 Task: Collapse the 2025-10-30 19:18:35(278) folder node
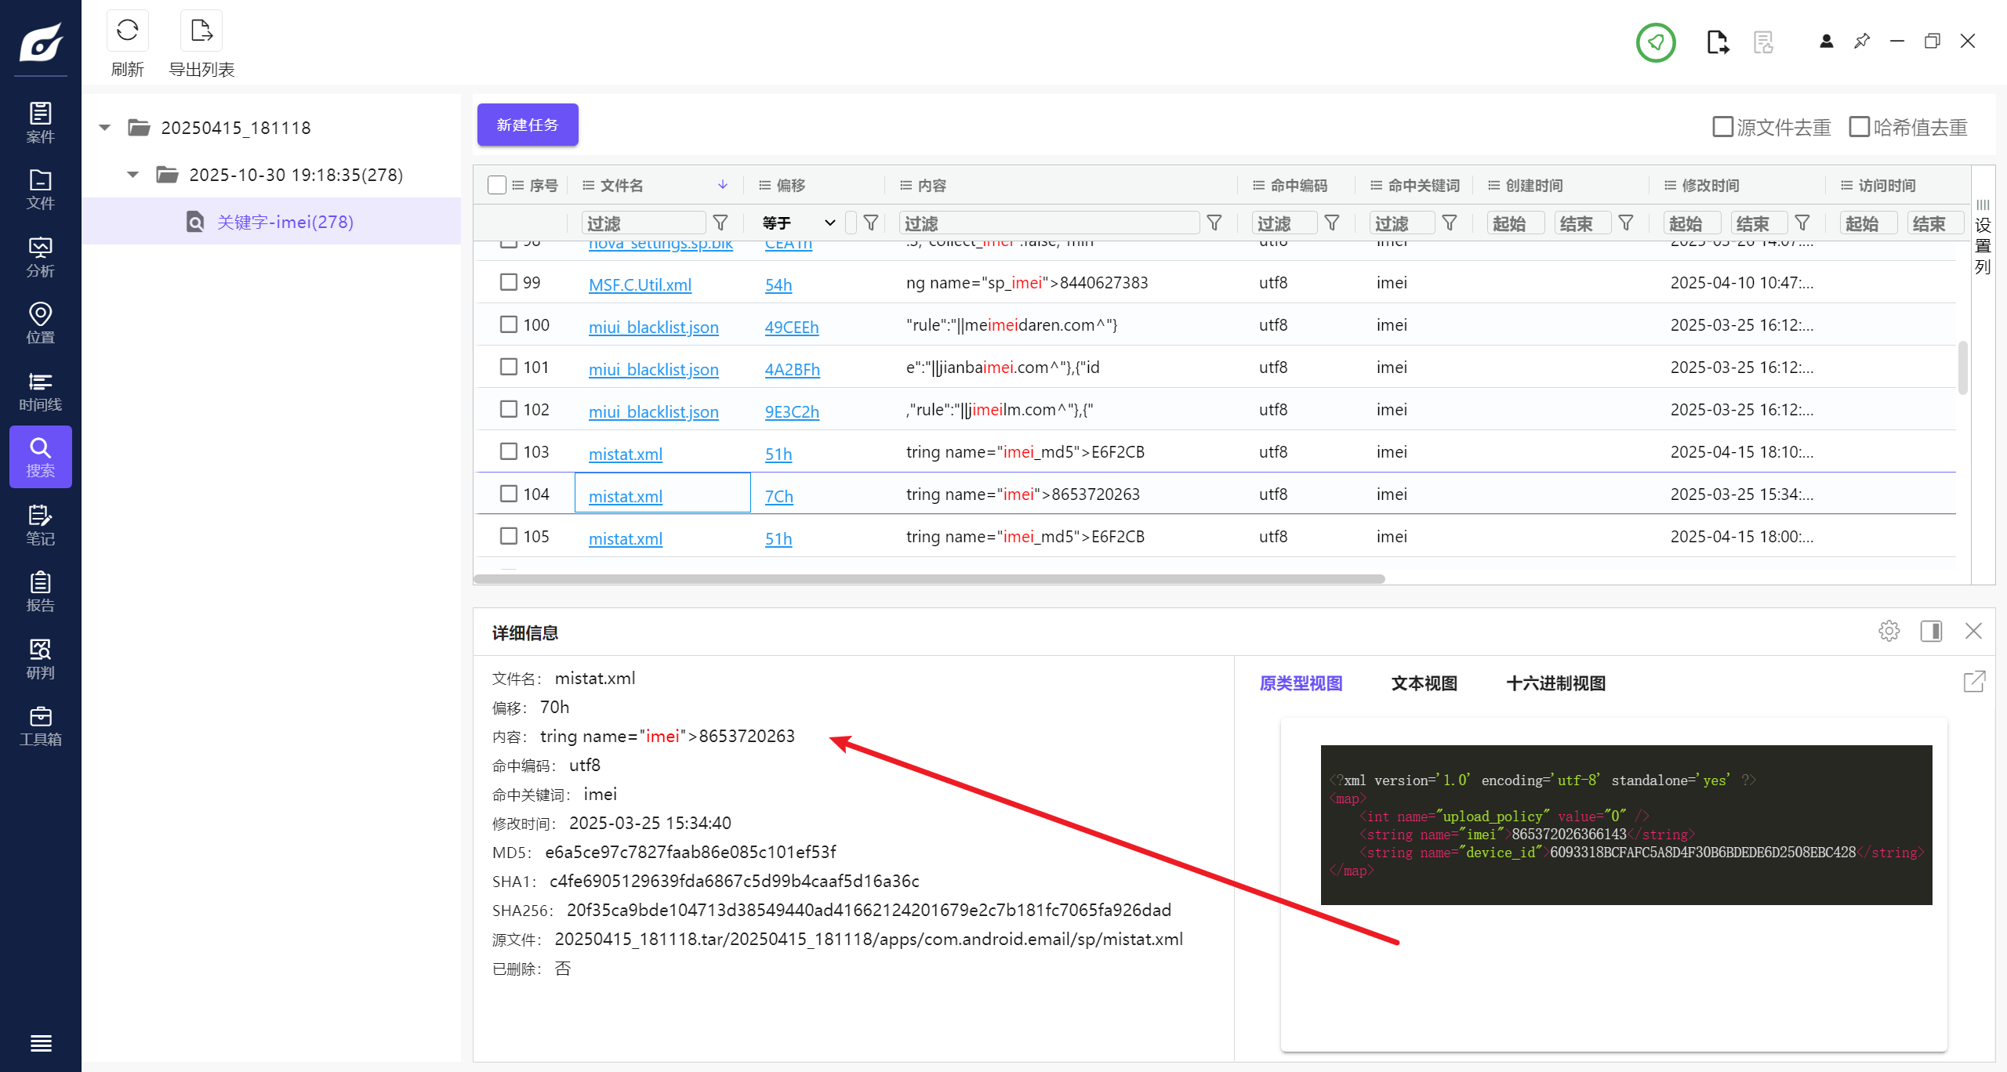point(133,175)
